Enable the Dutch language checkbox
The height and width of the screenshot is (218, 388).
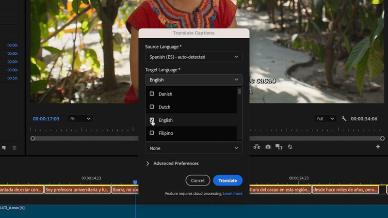(152, 107)
